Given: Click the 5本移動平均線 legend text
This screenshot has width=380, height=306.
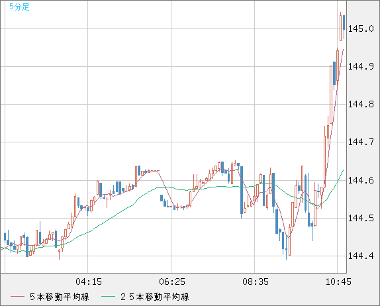Looking at the screenshot, I should click(x=60, y=297).
